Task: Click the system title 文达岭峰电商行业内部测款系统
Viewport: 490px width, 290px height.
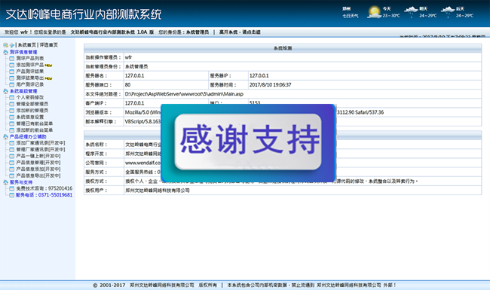Action: (84, 14)
